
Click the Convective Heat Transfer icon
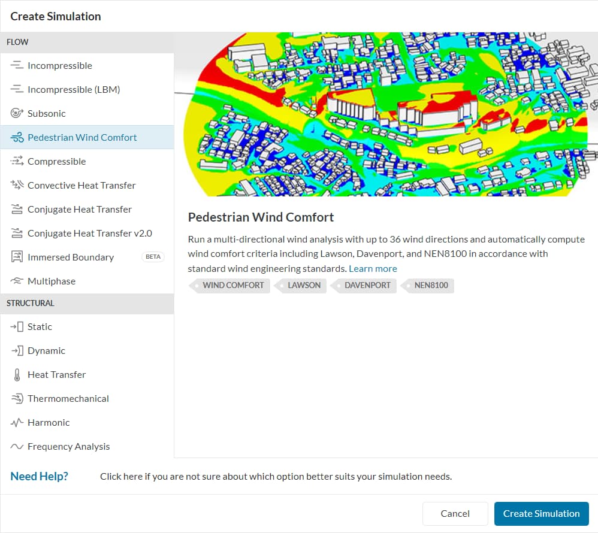tap(17, 185)
